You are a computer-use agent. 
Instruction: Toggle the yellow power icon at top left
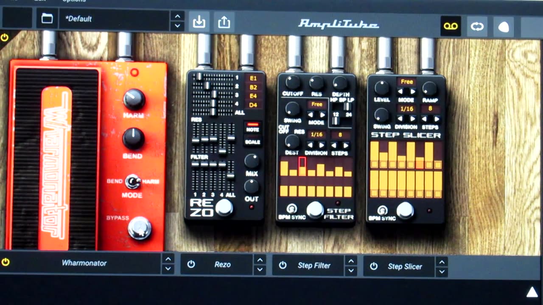coord(5,37)
